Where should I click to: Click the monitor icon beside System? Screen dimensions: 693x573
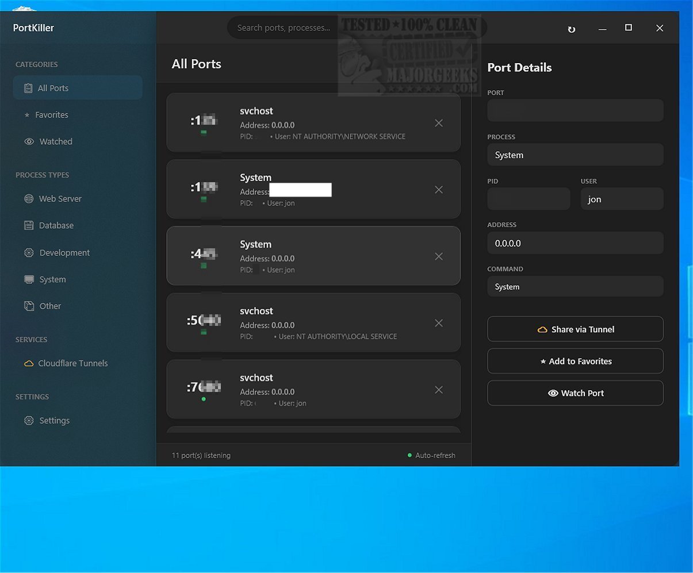(x=29, y=279)
